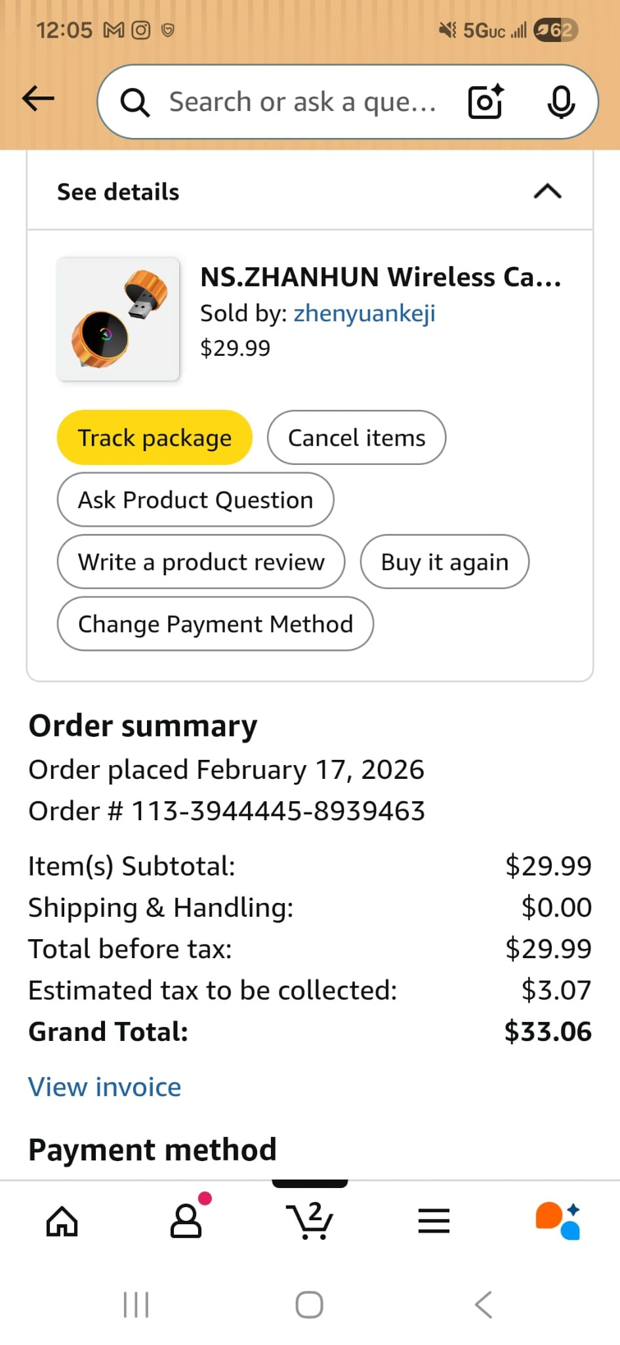Open the View invoice link

(x=105, y=1087)
